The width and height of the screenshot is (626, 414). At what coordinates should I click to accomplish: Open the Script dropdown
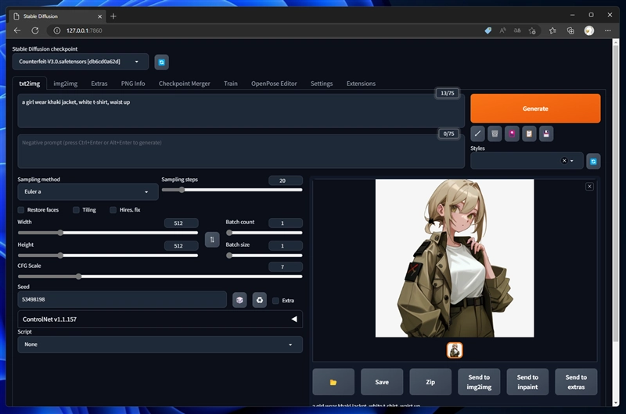tap(160, 344)
